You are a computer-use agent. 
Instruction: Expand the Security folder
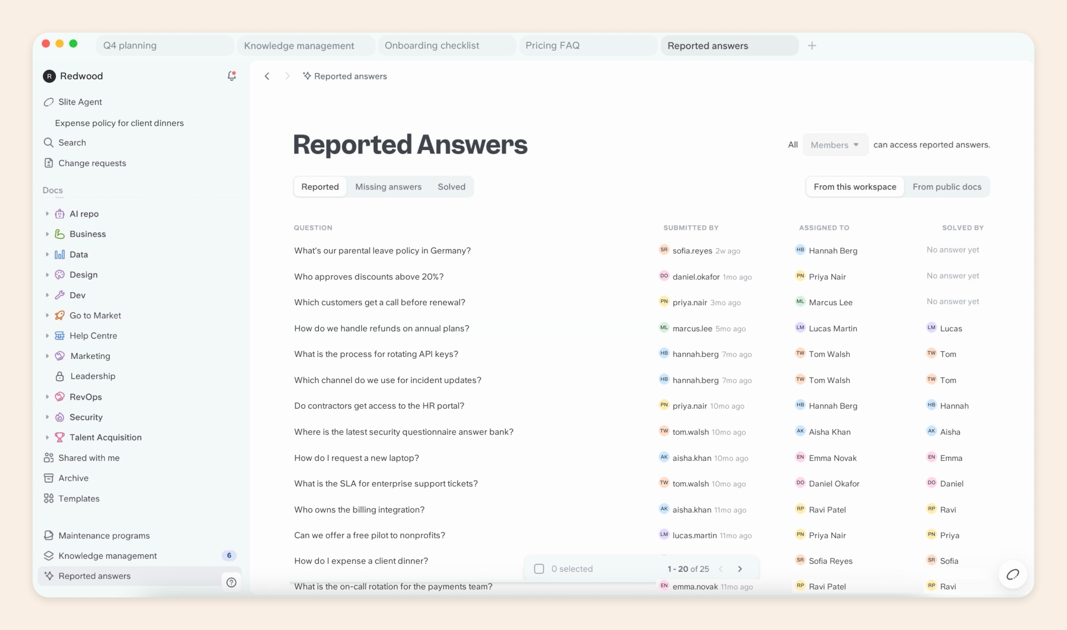tap(47, 417)
